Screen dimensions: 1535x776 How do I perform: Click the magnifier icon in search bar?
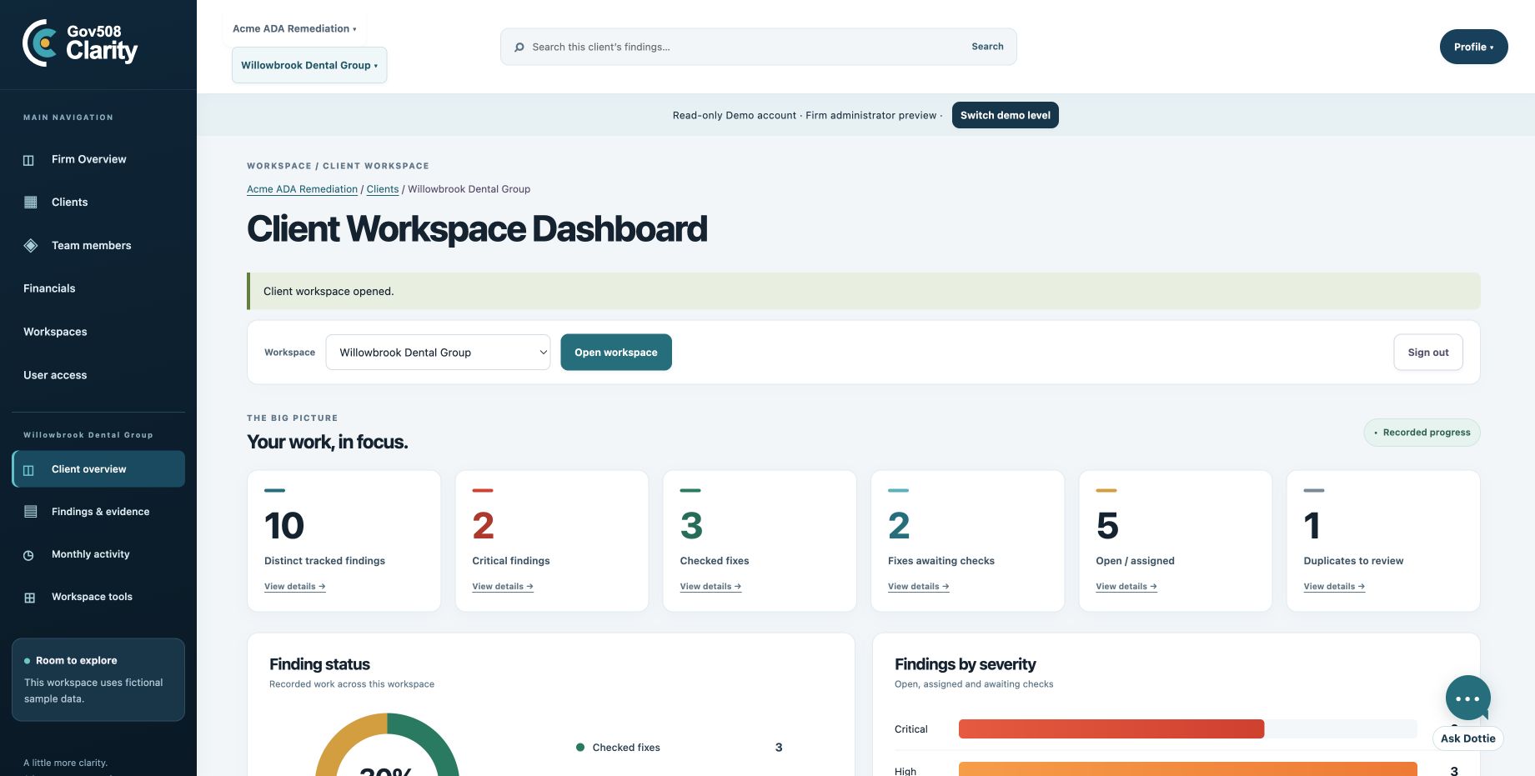tap(519, 48)
